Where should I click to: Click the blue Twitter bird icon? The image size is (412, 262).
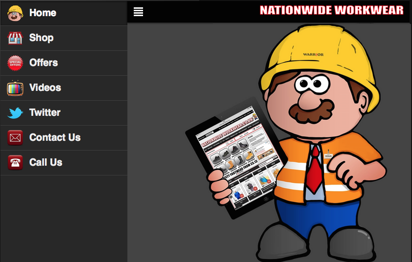(x=15, y=113)
